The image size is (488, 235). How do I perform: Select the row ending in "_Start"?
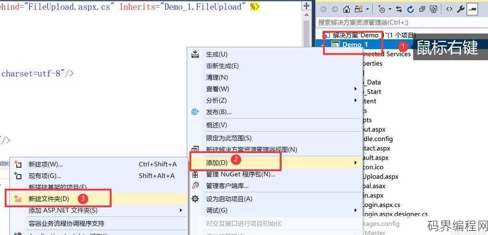pos(372,92)
